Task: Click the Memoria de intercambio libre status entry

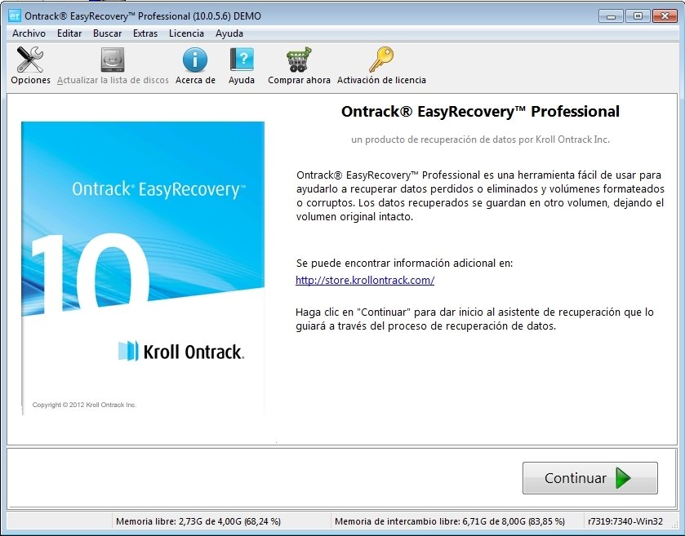Action: [x=450, y=521]
